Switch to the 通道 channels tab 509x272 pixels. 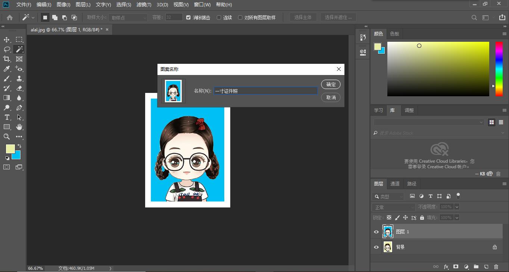[x=395, y=184]
